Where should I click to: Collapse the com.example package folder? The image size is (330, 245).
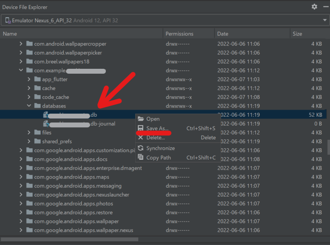point(21,70)
